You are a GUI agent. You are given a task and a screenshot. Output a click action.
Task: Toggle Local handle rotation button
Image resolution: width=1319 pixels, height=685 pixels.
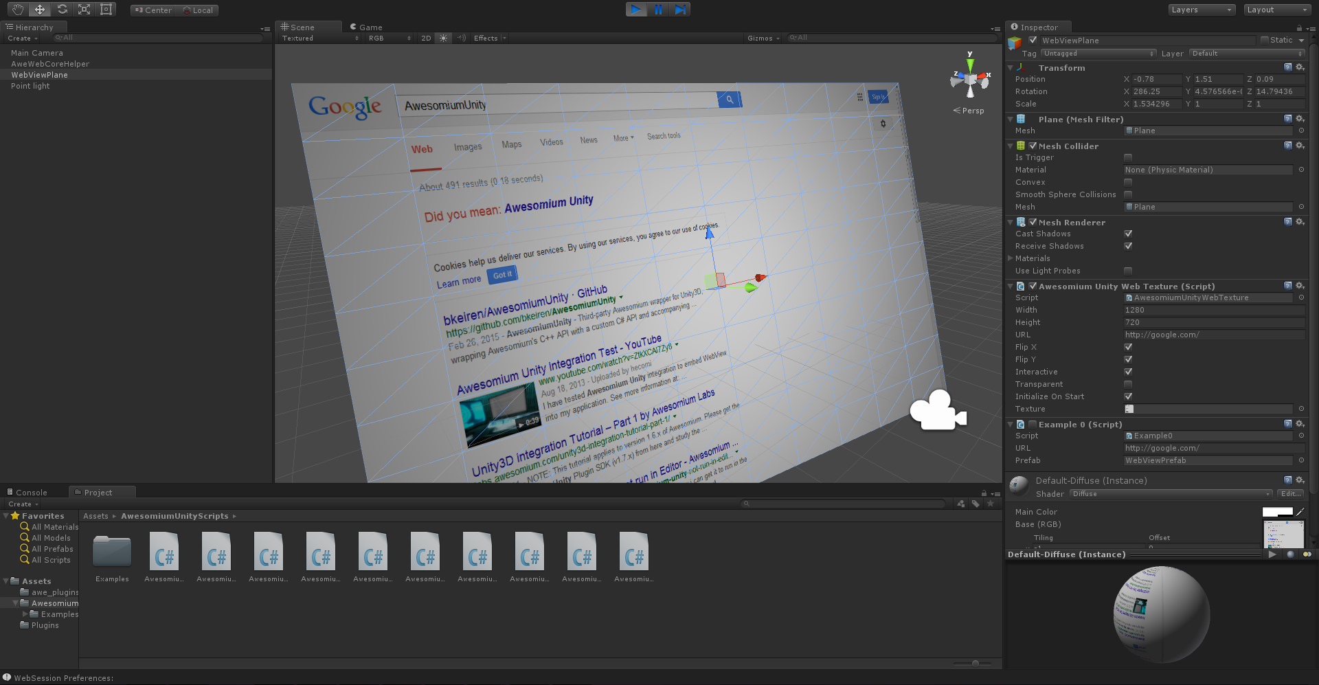tap(198, 10)
